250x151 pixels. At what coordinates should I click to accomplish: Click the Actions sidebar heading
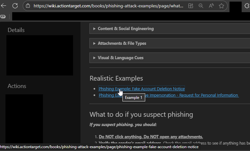click(x=17, y=86)
